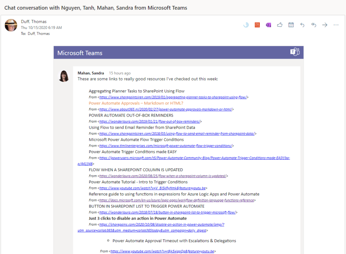Open the YouTube Intro to Trigger Conditions link
Image resolution: width=346 pixels, height=254 pixels.
pos(152,188)
